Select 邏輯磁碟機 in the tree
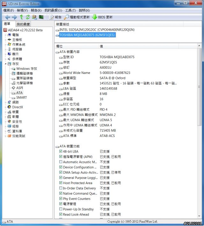Image resolution: width=204 pixels, height=226 pixels. pyautogui.click(x=22, y=74)
